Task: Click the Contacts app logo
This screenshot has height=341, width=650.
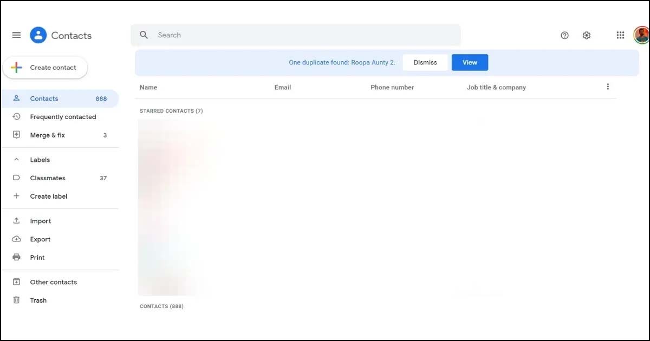Action: [x=38, y=35]
